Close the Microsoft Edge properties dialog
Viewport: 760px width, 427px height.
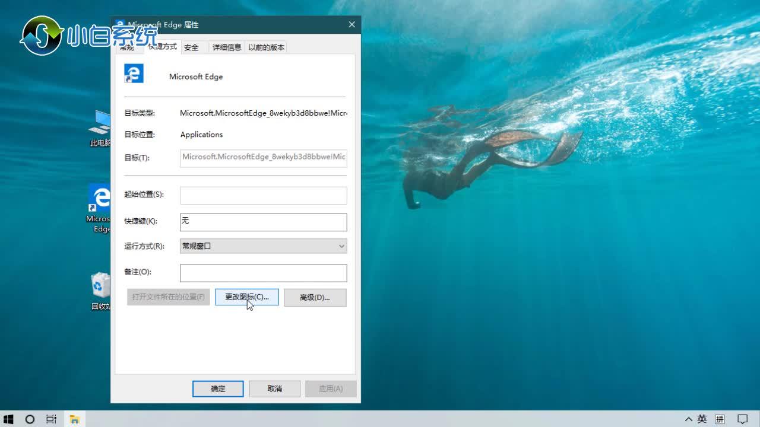click(x=351, y=24)
